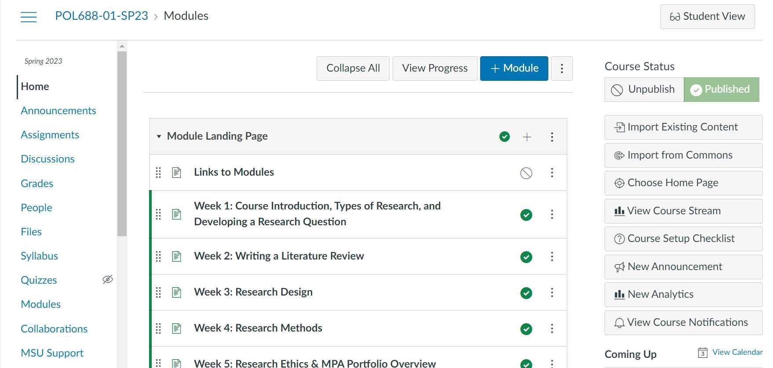The height and width of the screenshot is (368, 773).
Task: Open the hamburger global navigation menu
Action: pos(29,17)
